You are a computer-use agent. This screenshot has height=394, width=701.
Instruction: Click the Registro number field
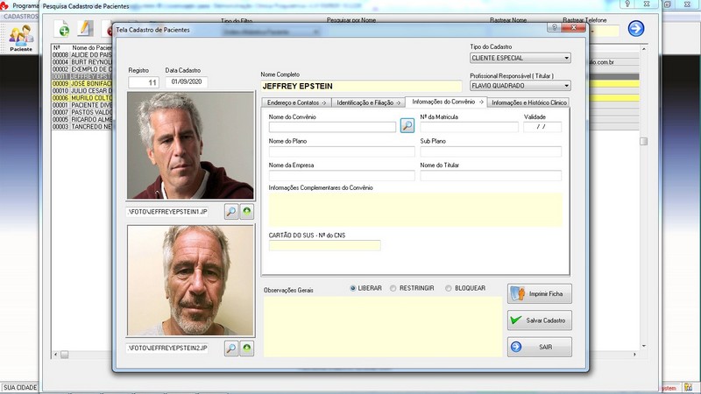[144, 82]
